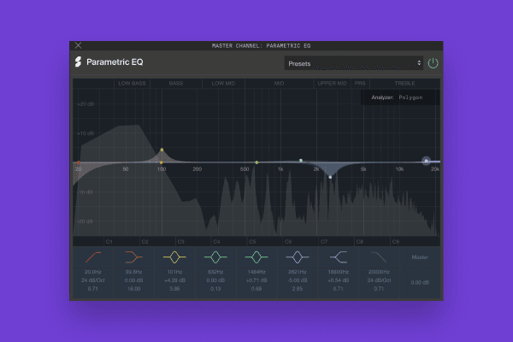Click the 2821Hz frequency value
513x342 pixels.
coord(298,272)
